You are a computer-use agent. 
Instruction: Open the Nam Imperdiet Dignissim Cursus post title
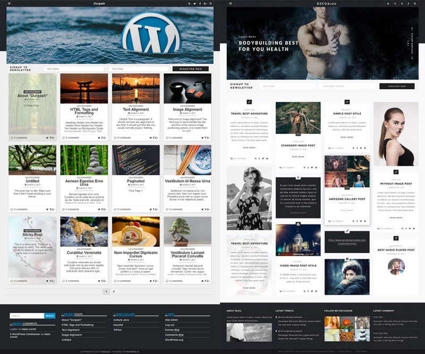(136, 254)
